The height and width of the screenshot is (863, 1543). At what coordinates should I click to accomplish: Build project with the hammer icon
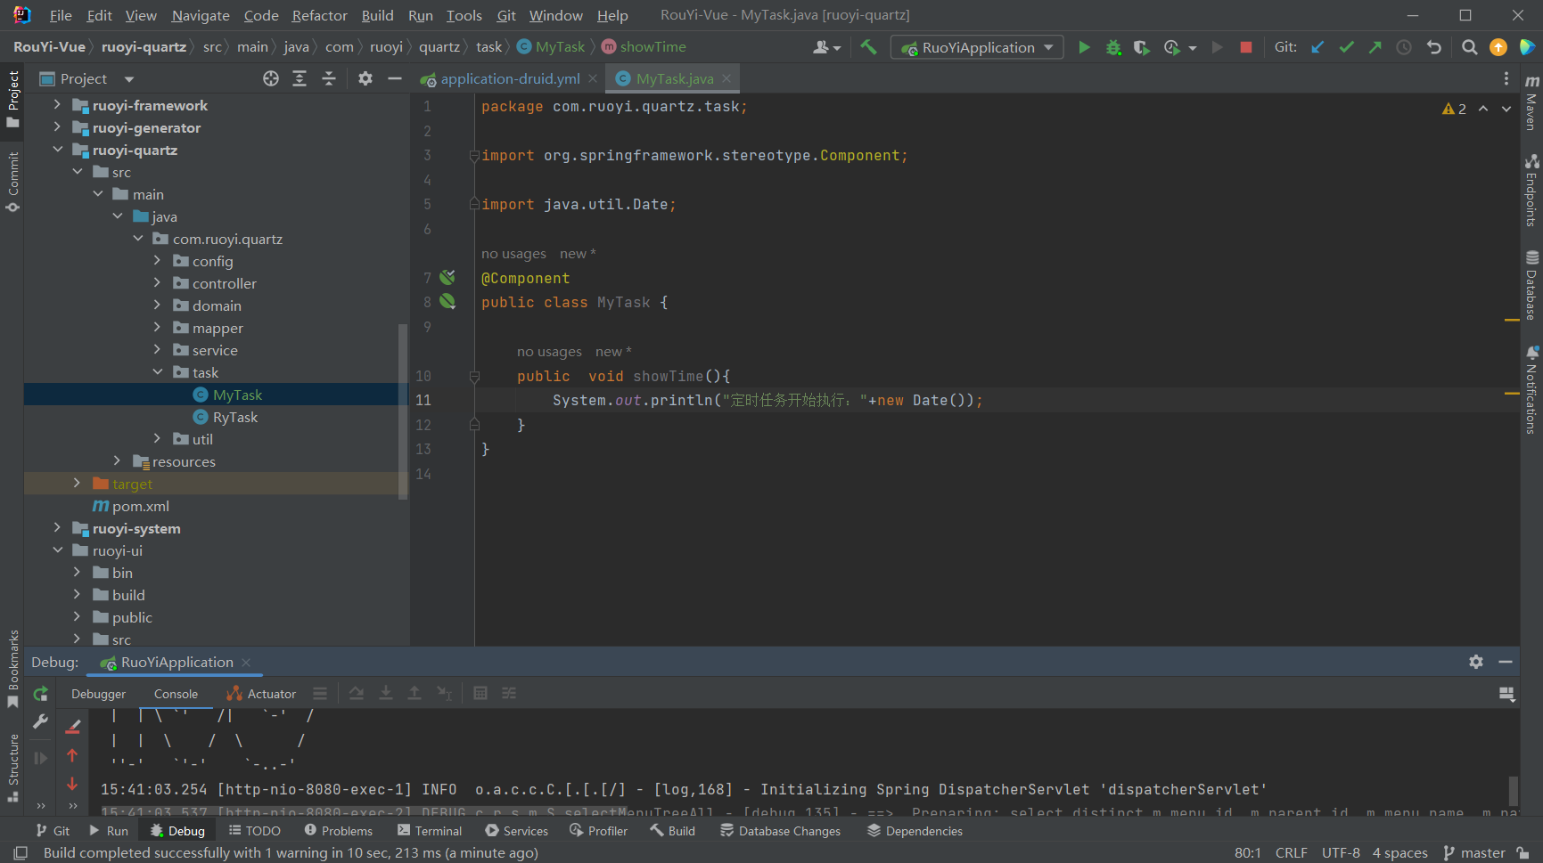tap(868, 47)
